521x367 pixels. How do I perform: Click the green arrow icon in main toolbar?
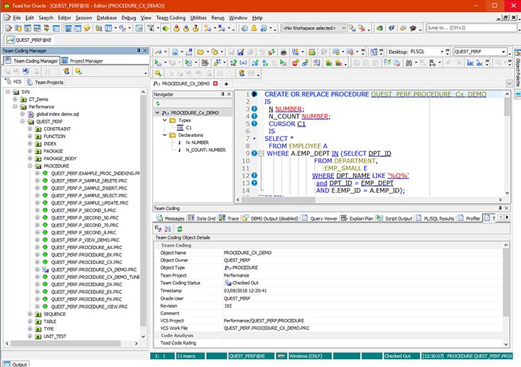pos(165,28)
